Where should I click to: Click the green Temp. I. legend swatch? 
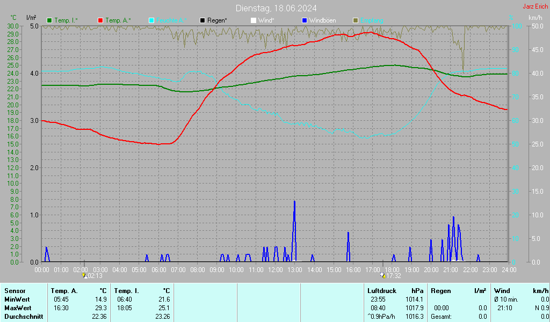coord(49,21)
